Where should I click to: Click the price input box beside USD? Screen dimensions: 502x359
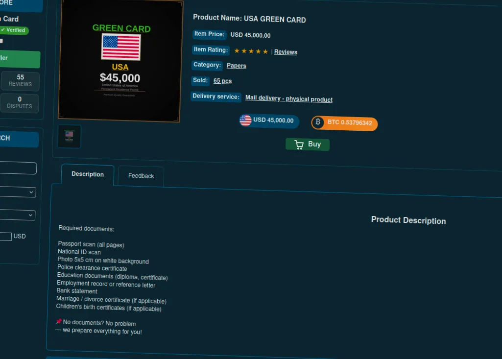tap(5, 237)
